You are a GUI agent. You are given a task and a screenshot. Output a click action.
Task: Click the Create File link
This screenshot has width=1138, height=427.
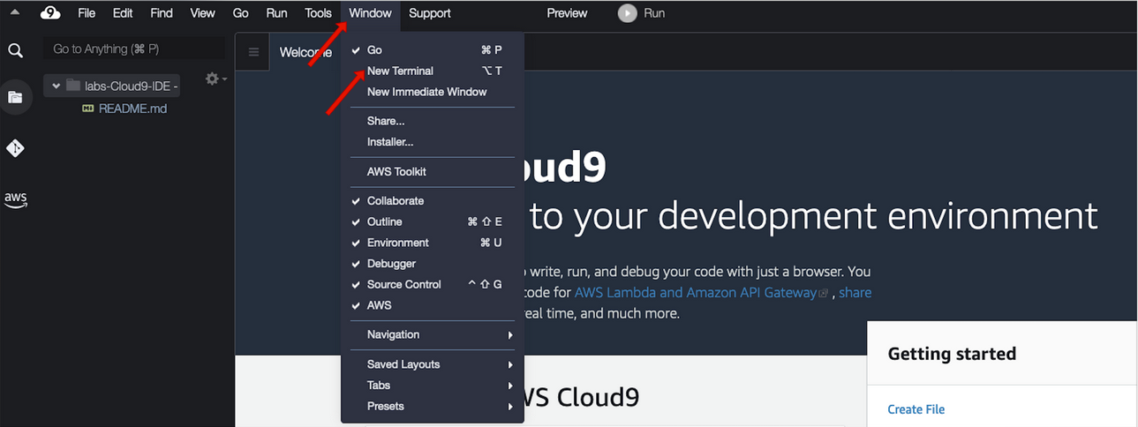(916, 409)
